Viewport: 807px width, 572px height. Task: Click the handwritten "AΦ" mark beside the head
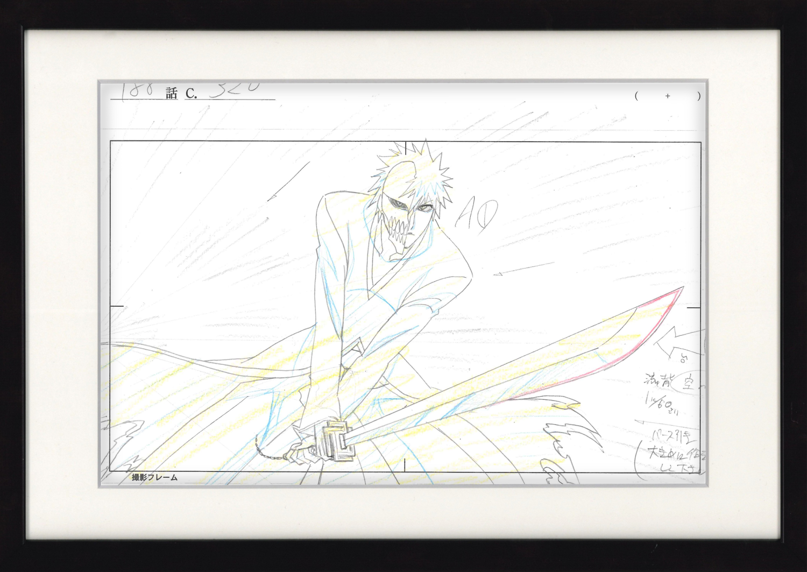pyautogui.click(x=477, y=214)
